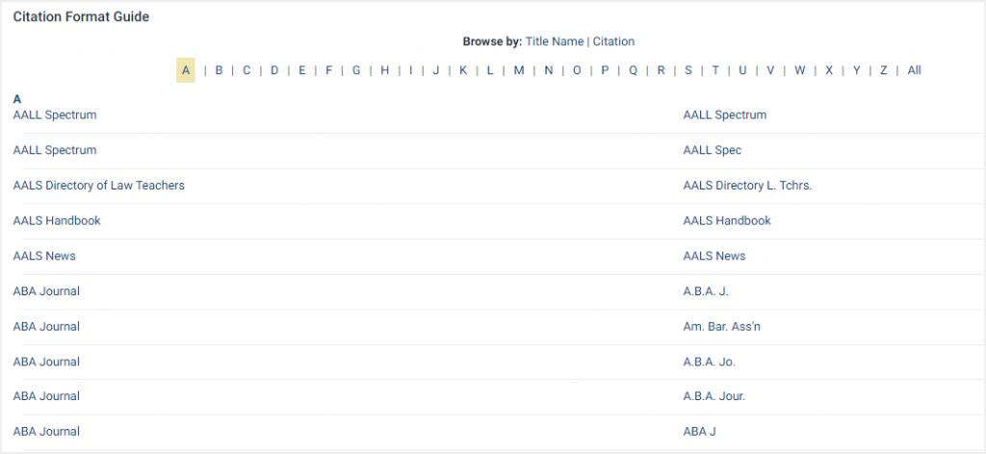
Task: Browse by Citation
Action: [613, 41]
